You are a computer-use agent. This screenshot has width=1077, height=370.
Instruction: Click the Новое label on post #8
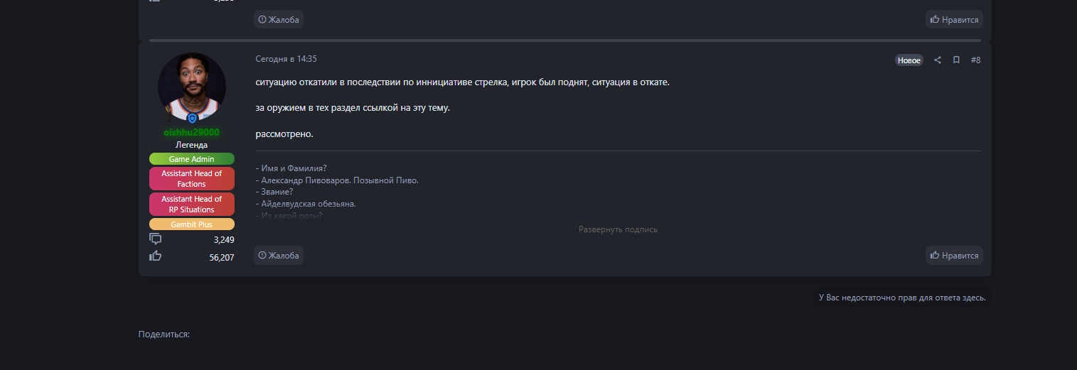pos(909,60)
